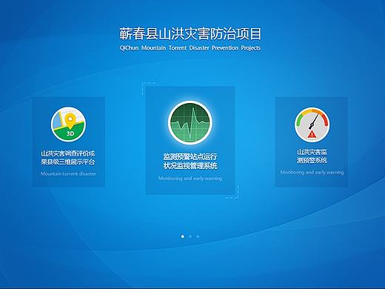Click the green heartbeat monitor icon
385x289 pixels.
190,122
